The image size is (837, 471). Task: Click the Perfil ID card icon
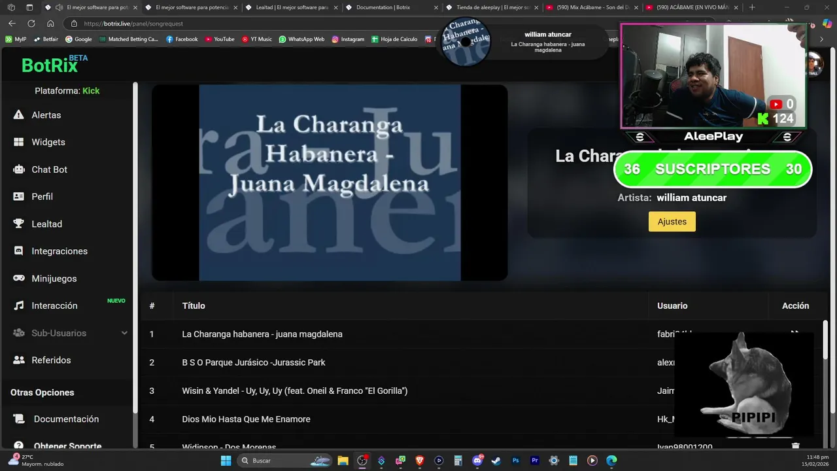tap(19, 196)
